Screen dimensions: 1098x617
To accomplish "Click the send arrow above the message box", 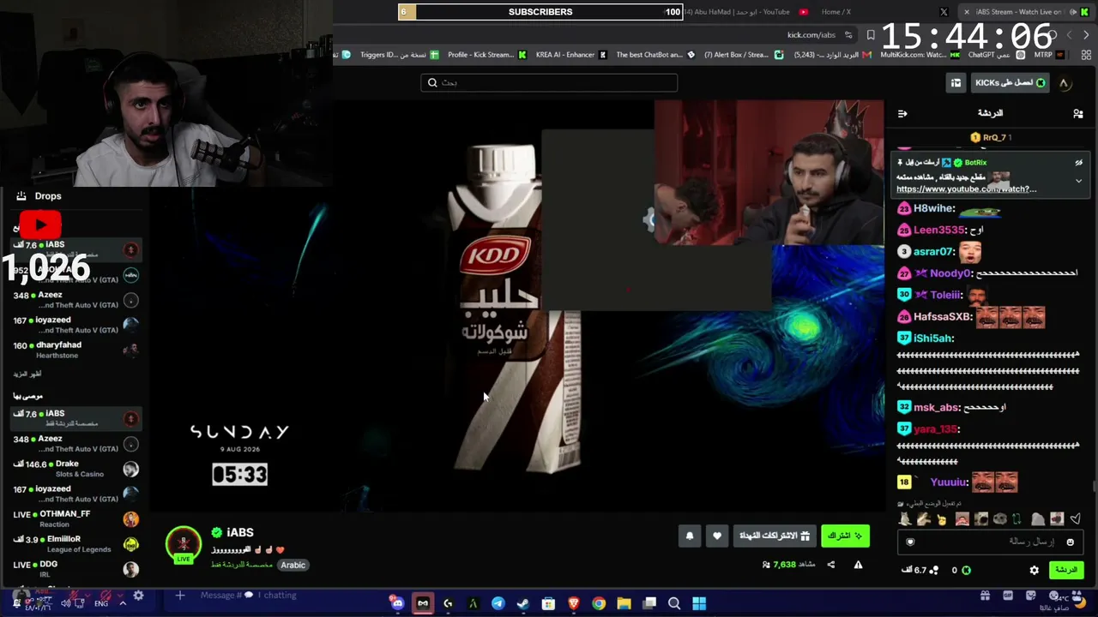I will click(x=1076, y=518).
